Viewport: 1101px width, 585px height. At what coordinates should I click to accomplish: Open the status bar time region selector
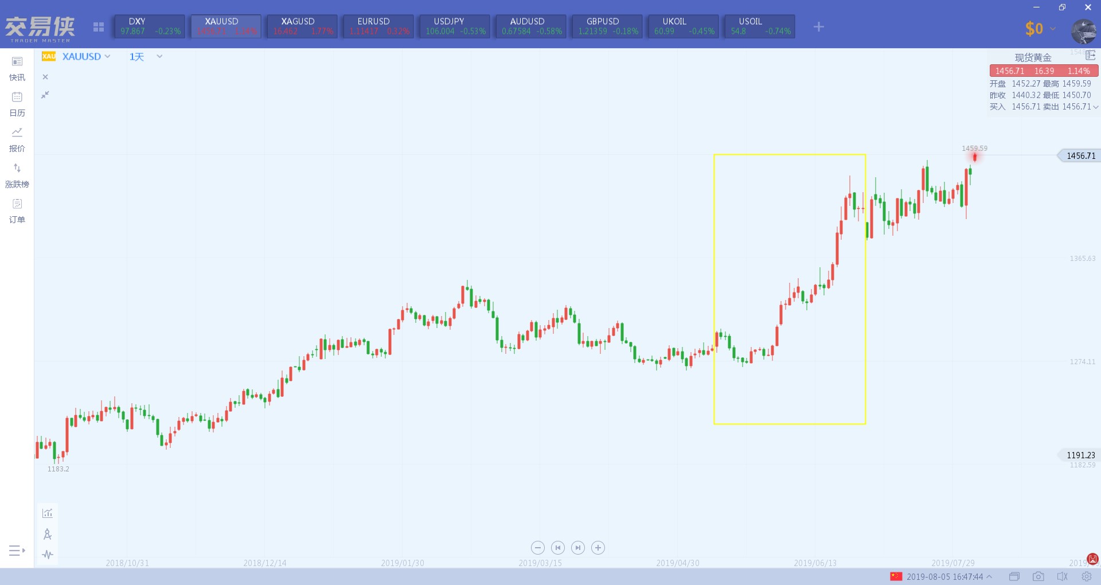coord(949,576)
